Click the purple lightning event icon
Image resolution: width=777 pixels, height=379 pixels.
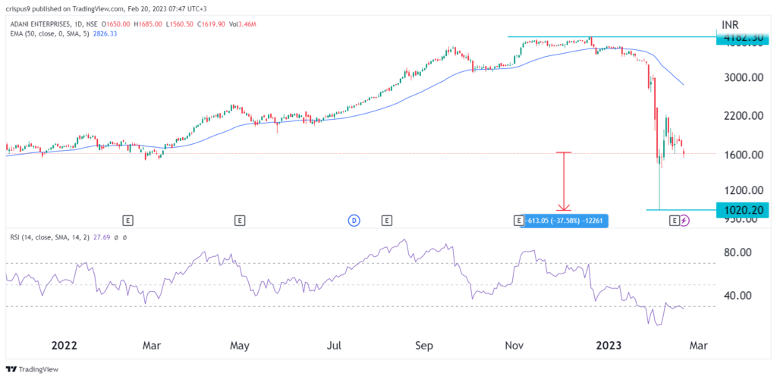[x=684, y=219]
